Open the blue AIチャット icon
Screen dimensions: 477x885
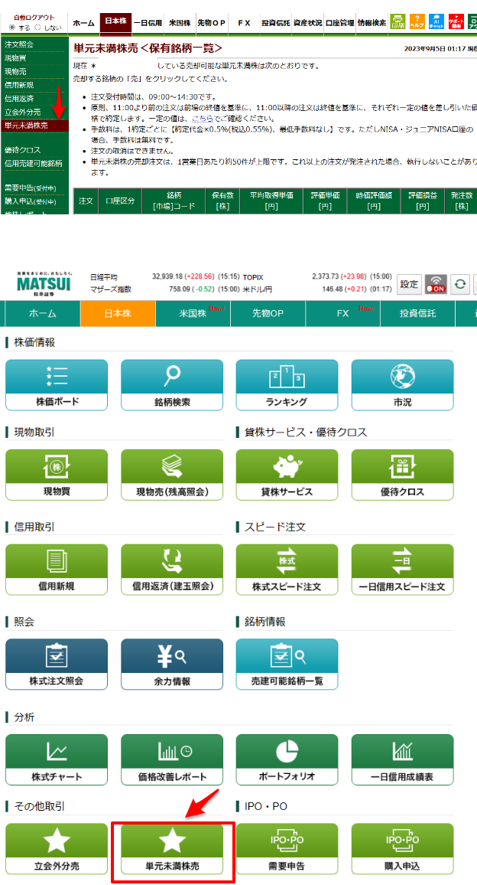pyautogui.click(x=436, y=21)
